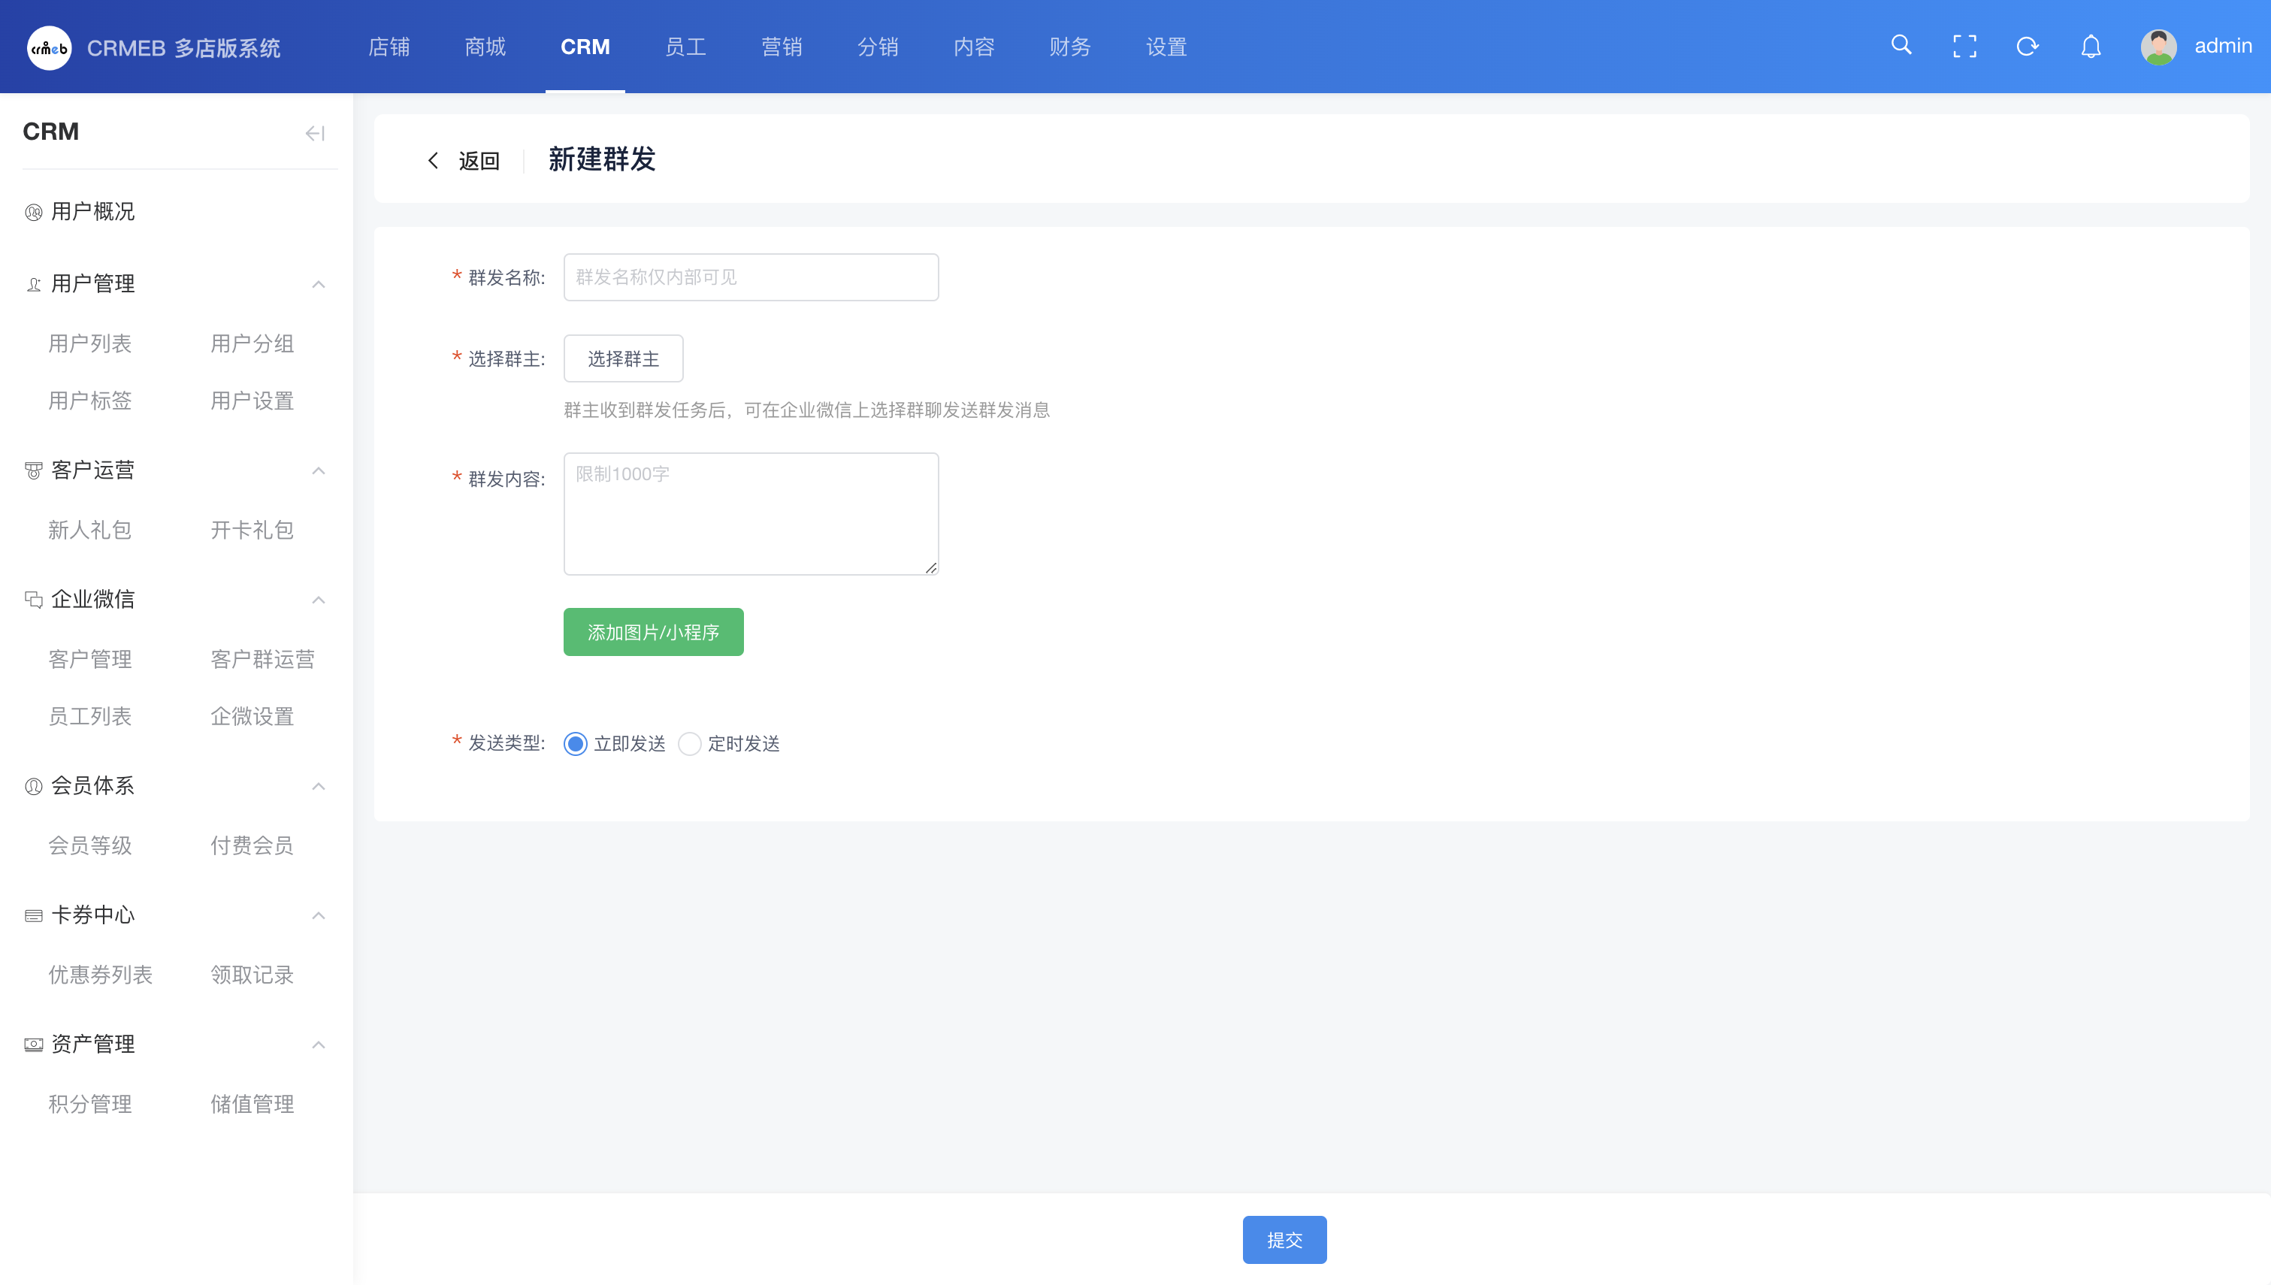This screenshot has height=1285, width=2271.
Task: Click the 客户运营 medal icon
Action: [34, 470]
